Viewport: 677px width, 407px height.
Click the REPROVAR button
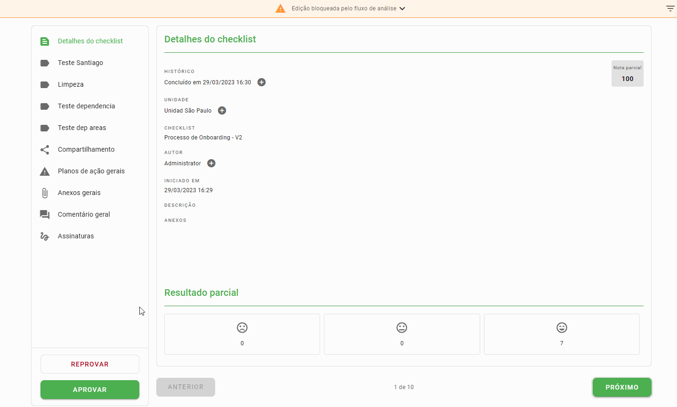(90, 364)
